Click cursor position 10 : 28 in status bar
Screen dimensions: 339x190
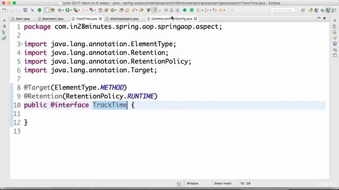tap(245, 184)
